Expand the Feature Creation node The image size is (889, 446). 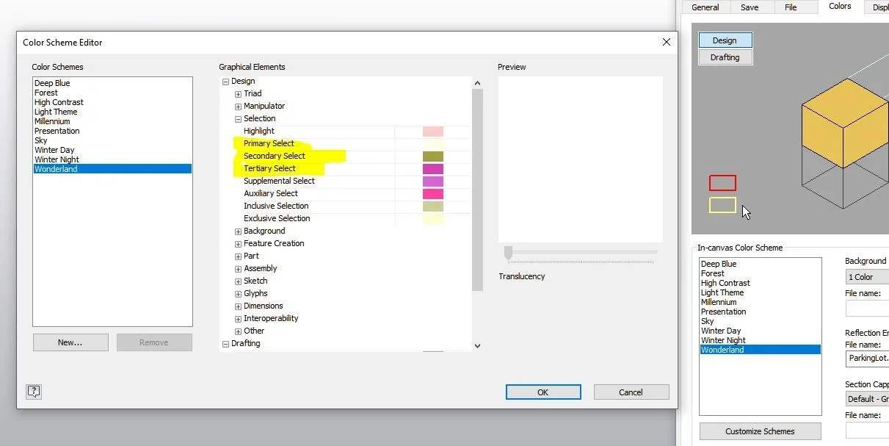point(238,244)
